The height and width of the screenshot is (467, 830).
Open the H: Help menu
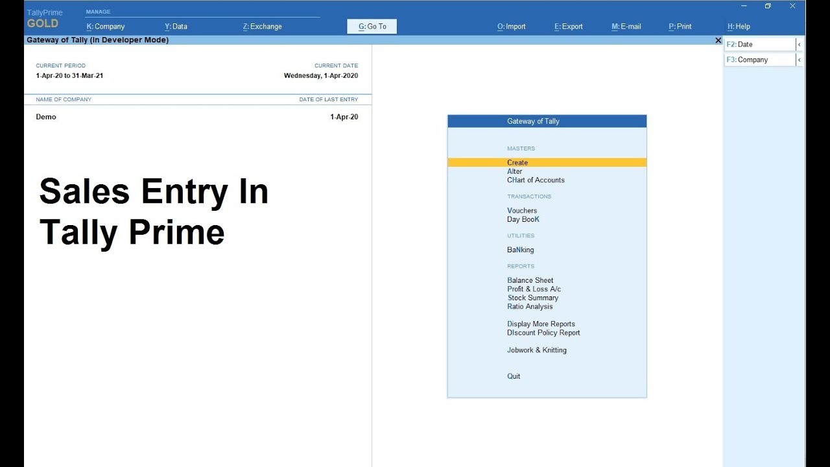tap(739, 27)
